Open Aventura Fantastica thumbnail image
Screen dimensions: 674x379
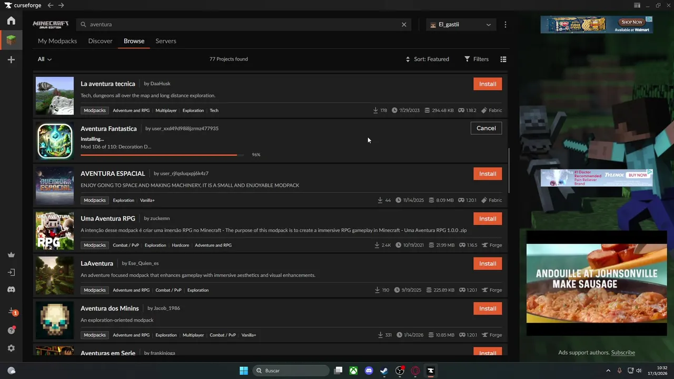pyautogui.click(x=55, y=141)
